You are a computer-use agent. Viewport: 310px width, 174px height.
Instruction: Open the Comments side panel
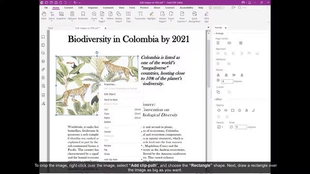43,53
